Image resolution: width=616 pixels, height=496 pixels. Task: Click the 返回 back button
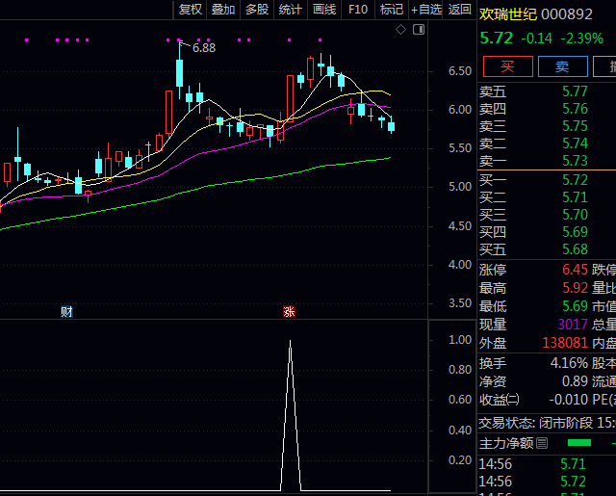[x=459, y=9]
